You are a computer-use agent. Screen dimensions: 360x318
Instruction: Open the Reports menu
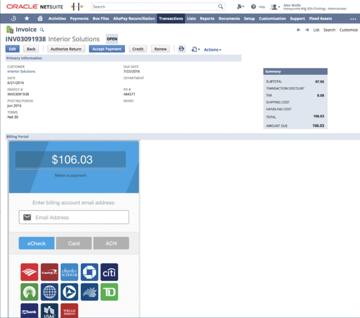[x=207, y=19]
